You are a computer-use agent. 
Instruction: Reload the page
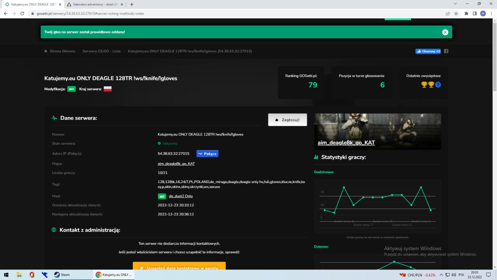pos(22,13)
